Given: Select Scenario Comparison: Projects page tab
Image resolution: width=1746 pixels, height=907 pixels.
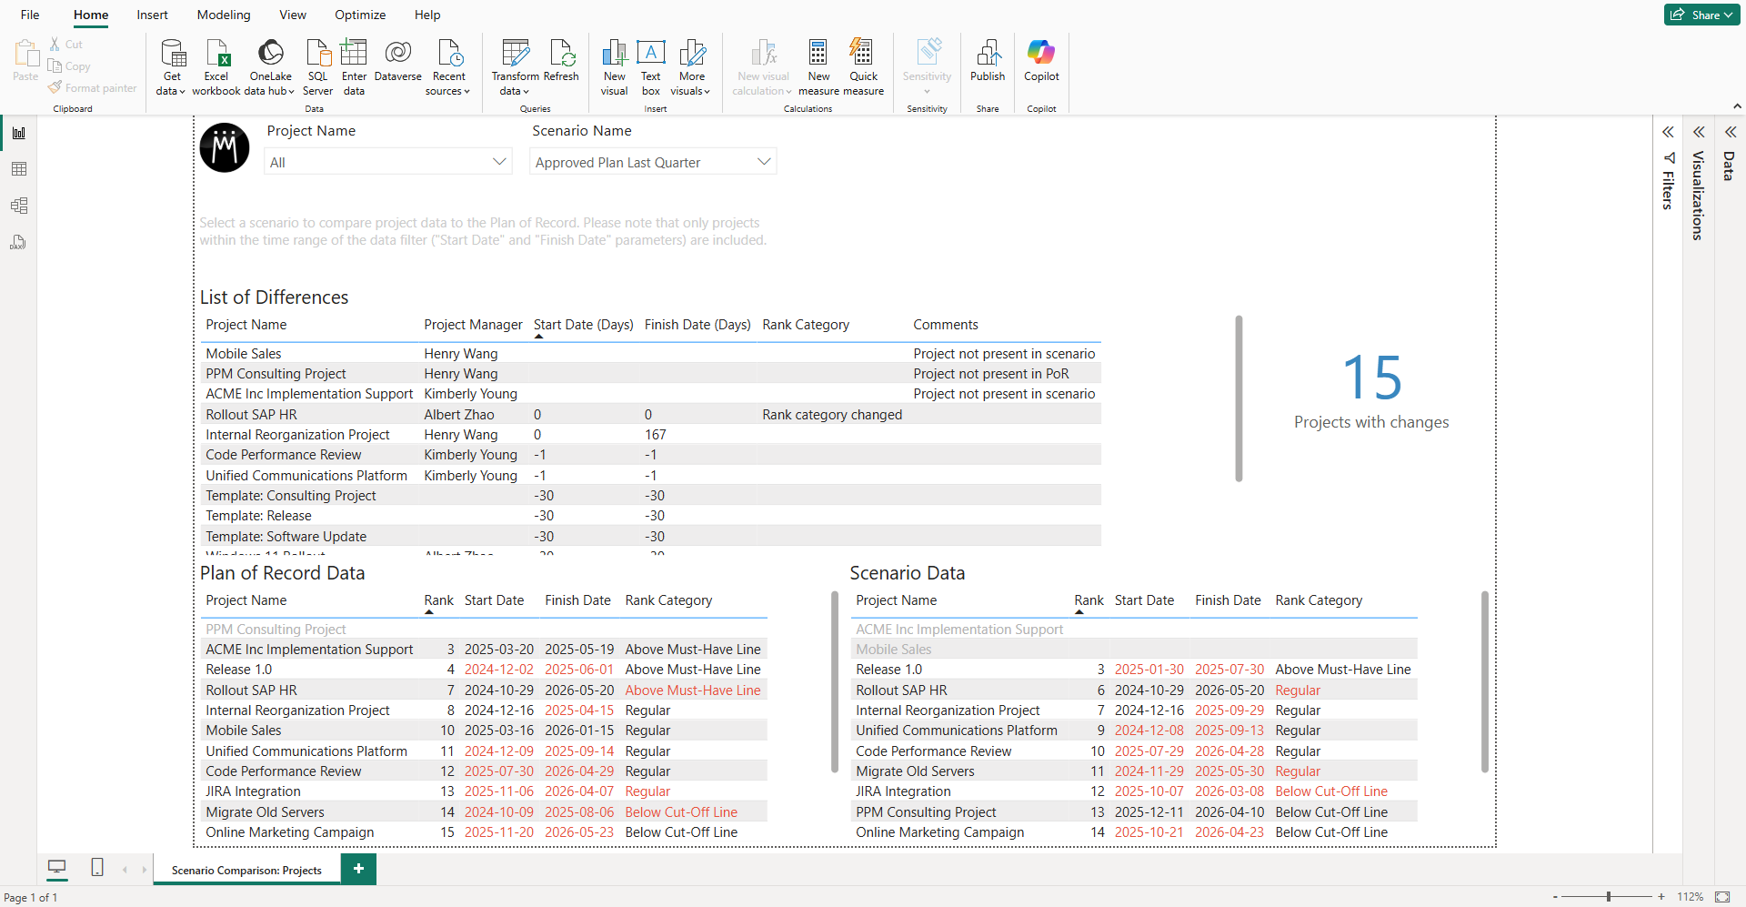Looking at the screenshot, I should [x=246, y=870].
